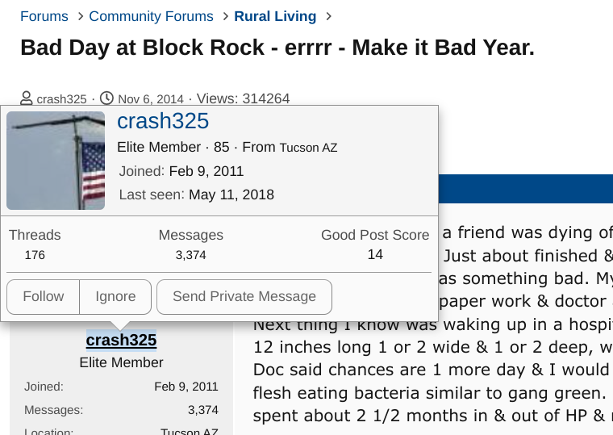Open the Nov 6, 2014 thread date link

pyautogui.click(x=151, y=99)
